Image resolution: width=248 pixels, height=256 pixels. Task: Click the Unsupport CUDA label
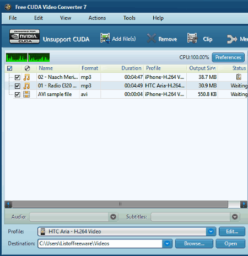(66, 39)
